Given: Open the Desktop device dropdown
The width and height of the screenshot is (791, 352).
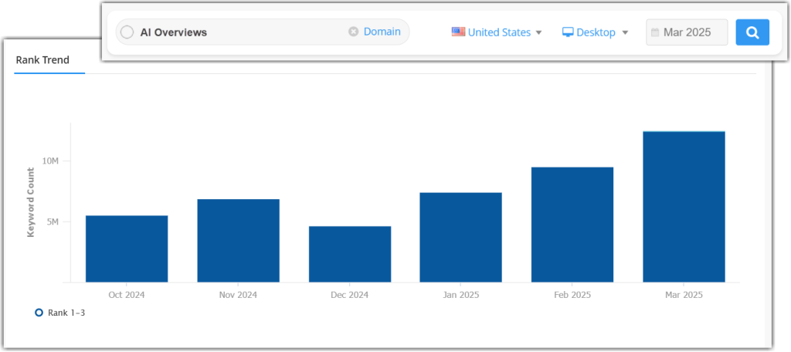Looking at the screenshot, I should [x=596, y=32].
